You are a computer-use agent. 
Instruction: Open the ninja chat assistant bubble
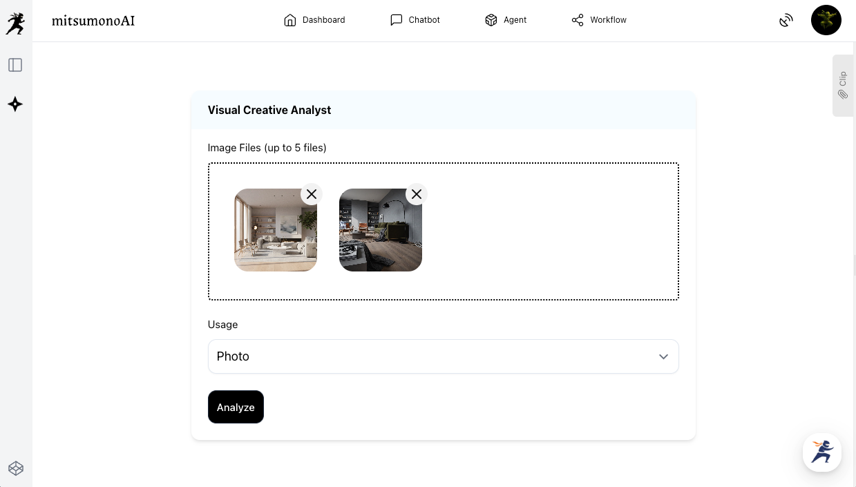[x=821, y=452]
